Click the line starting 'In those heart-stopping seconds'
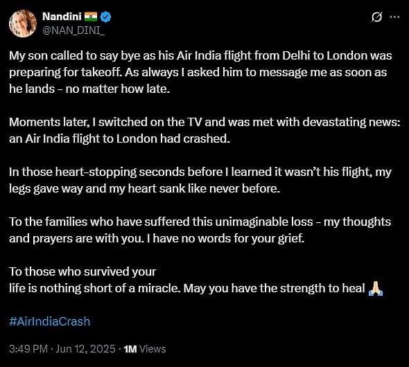 coord(200,172)
